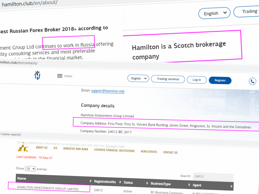Click the Active status cell
Screen dimensions: 259x194
point(128,191)
